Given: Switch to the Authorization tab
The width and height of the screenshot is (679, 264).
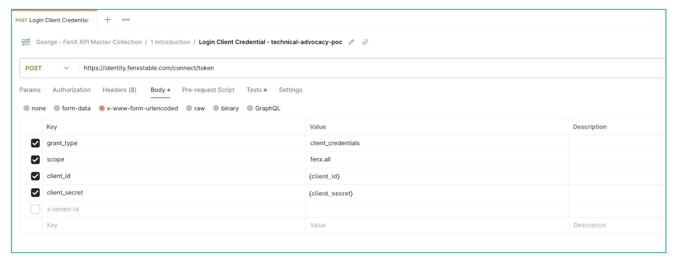Looking at the screenshot, I should (72, 90).
